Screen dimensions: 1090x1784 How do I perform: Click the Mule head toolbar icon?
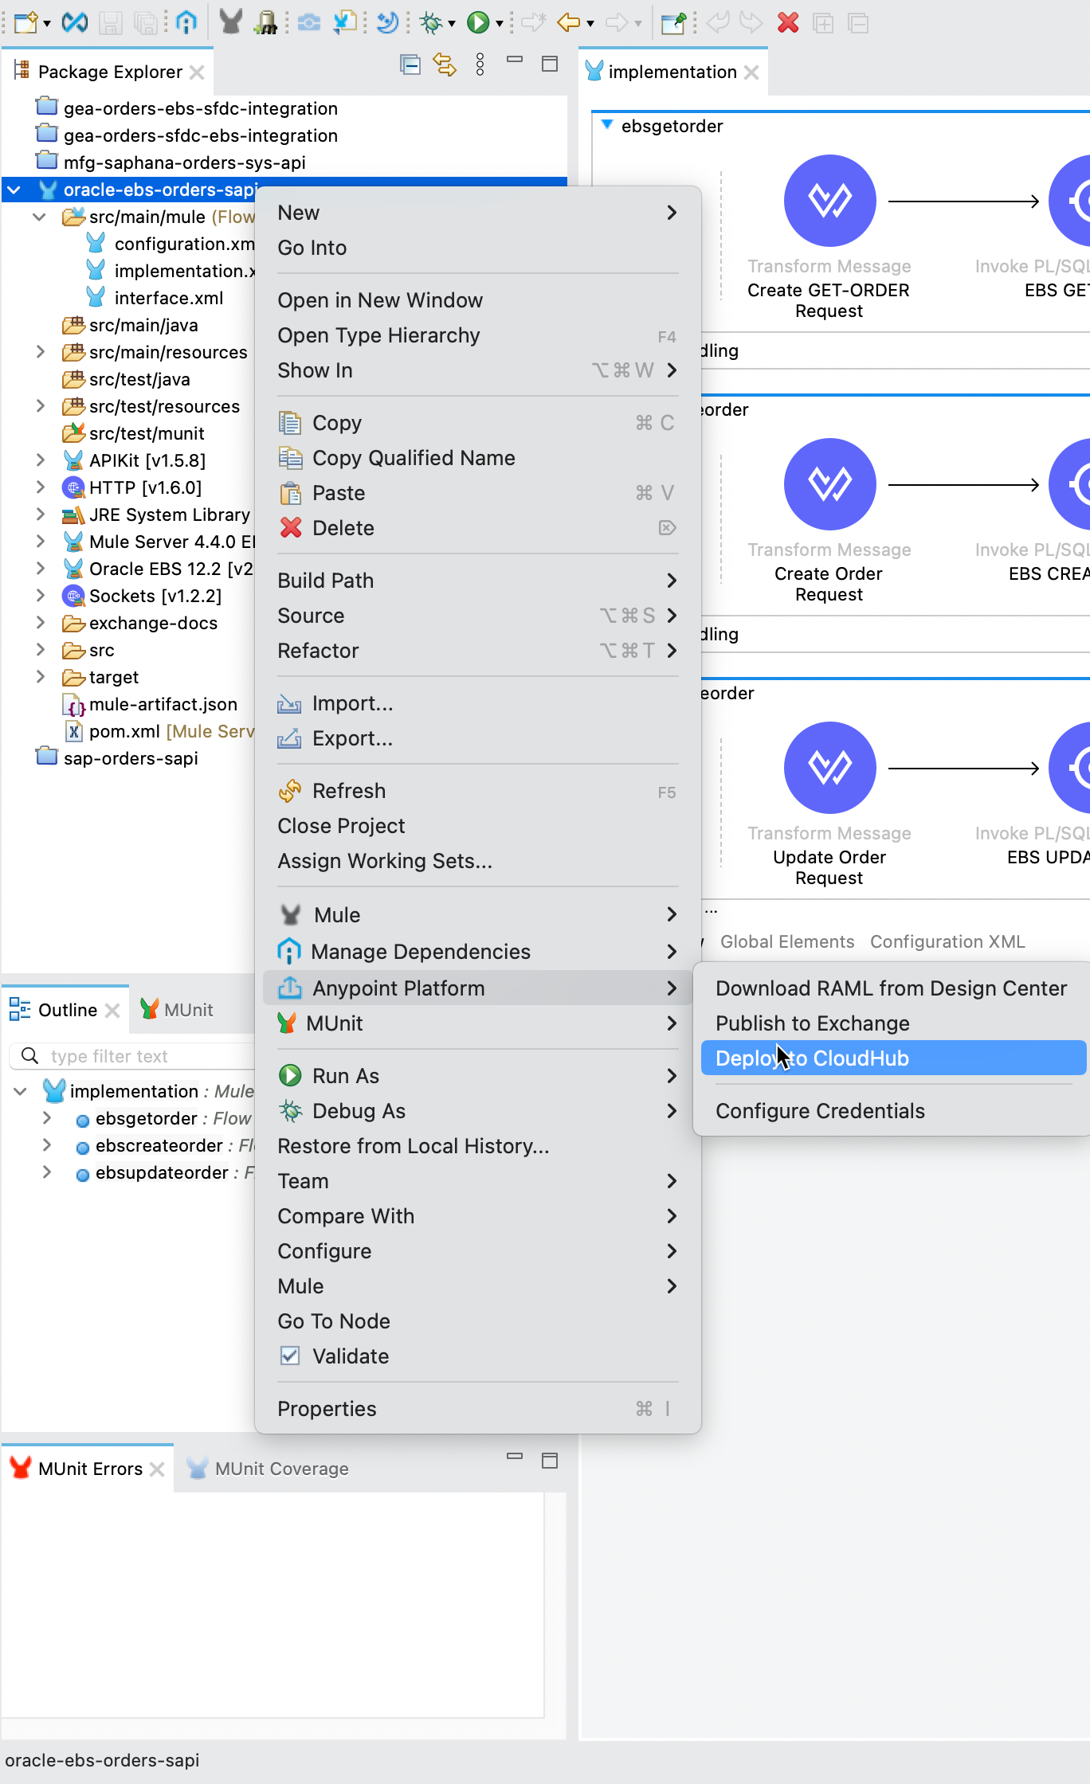click(x=231, y=22)
